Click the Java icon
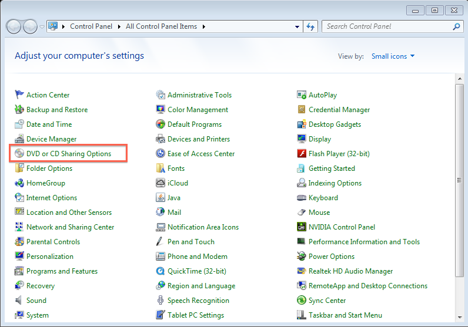The width and height of the screenshot is (468, 327). [x=161, y=197]
